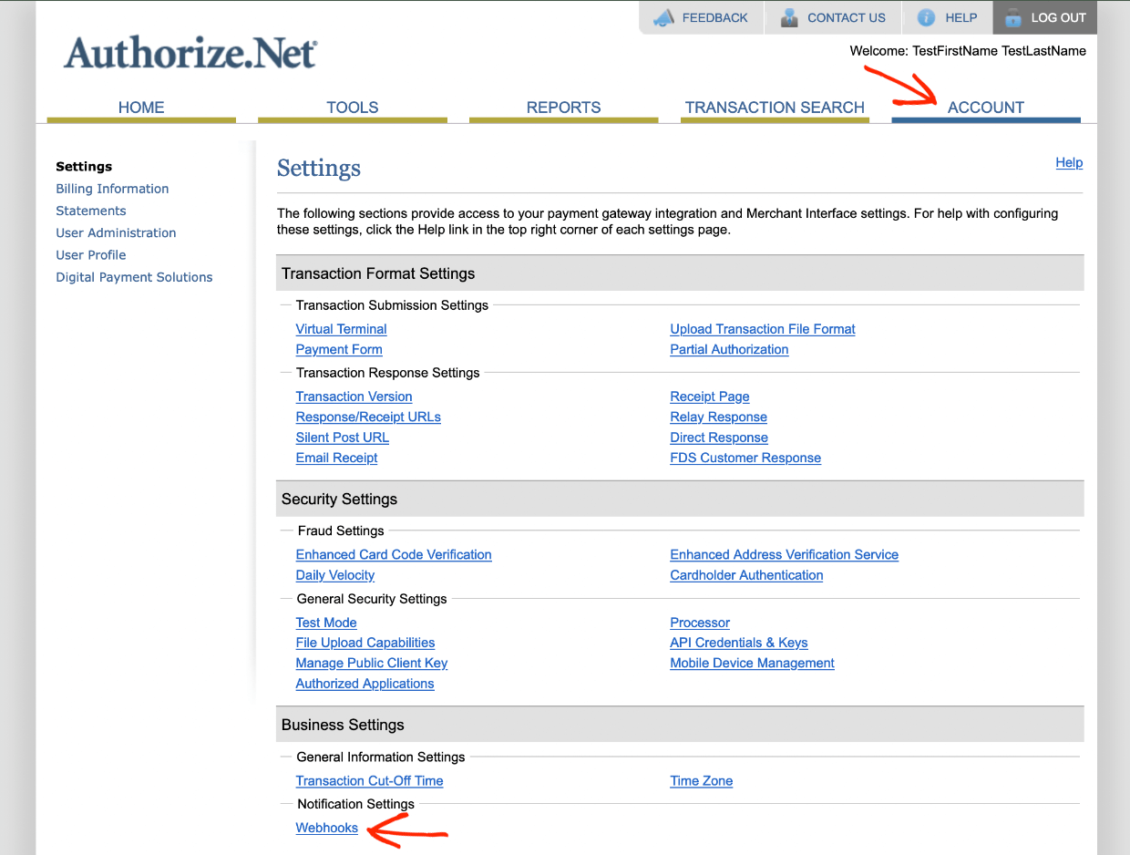The height and width of the screenshot is (855, 1130).
Task: Open the Time Zone settings
Action: tap(701, 781)
